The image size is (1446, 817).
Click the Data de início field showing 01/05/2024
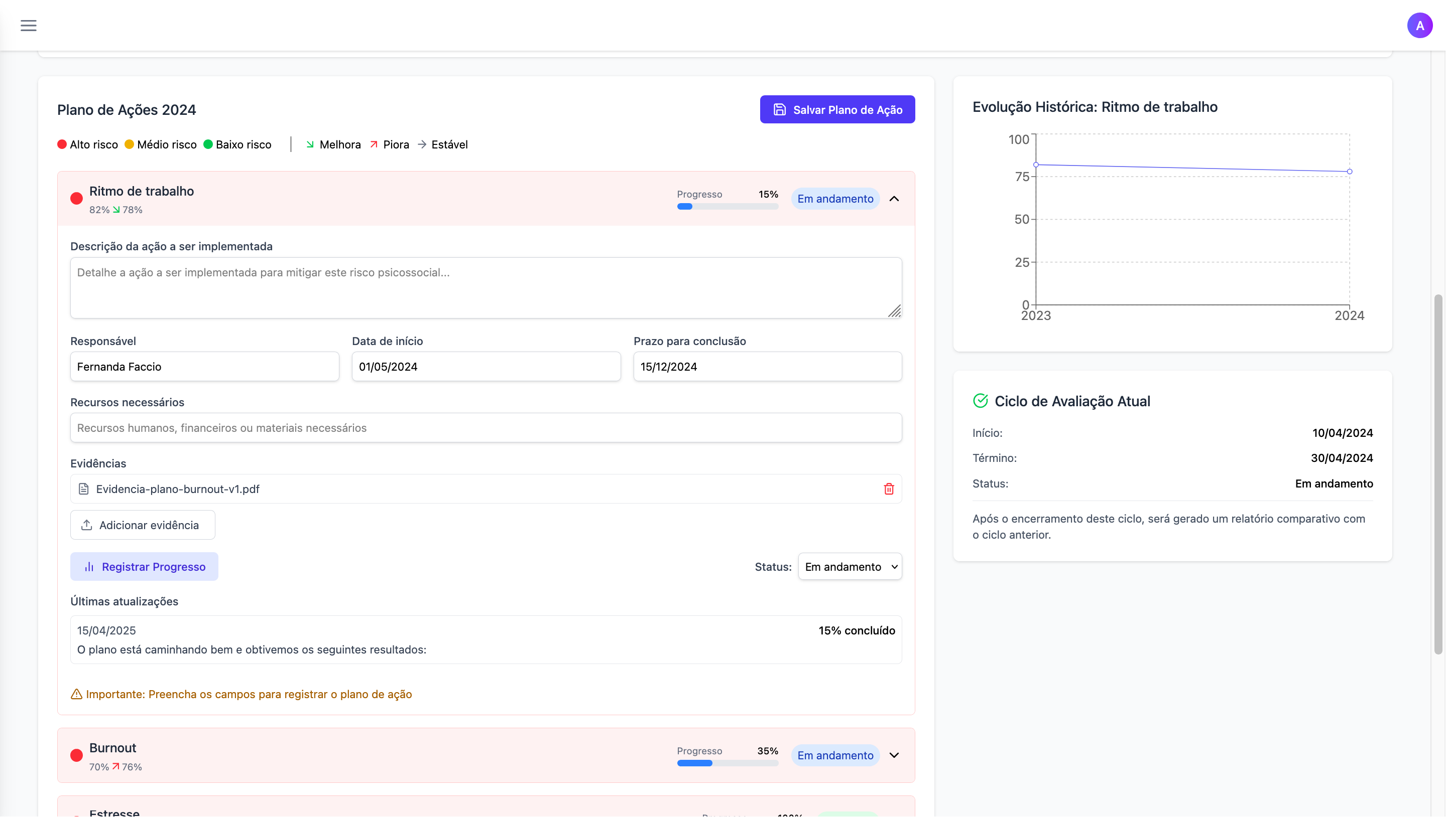(487, 367)
